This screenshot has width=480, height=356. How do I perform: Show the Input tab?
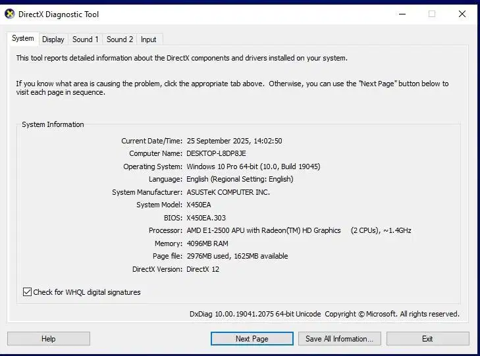tap(149, 39)
